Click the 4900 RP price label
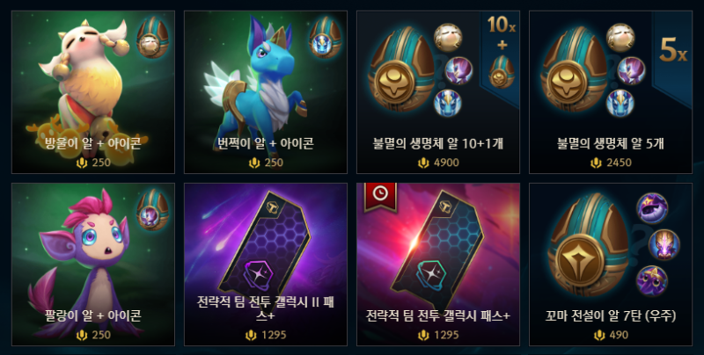The image size is (704, 355). tap(438, 163)
